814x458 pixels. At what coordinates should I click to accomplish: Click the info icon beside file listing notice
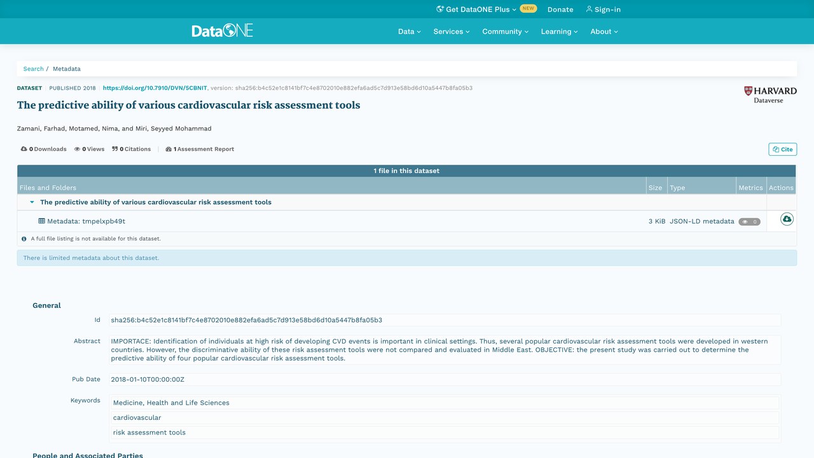pyautogui.click(x=24, y=239)
